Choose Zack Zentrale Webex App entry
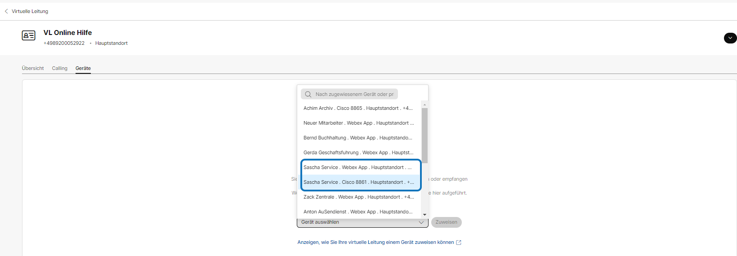Viewport: 737px width, 256px height. (x=359, y=197)
